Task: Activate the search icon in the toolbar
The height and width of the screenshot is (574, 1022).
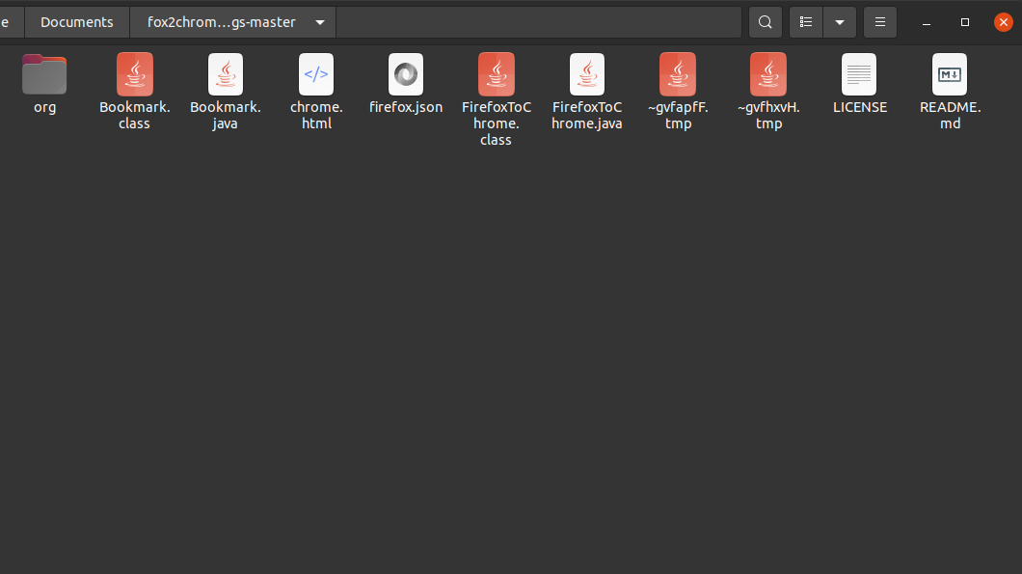Action: pyautogui.click(x=765, y=21)
